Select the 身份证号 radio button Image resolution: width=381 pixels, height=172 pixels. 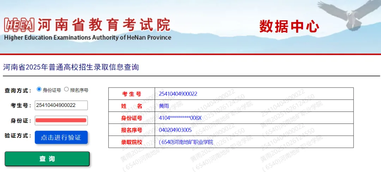pos(39,89)
